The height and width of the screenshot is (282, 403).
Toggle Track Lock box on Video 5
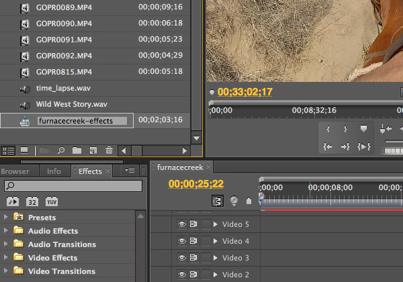tap(206, 224)
